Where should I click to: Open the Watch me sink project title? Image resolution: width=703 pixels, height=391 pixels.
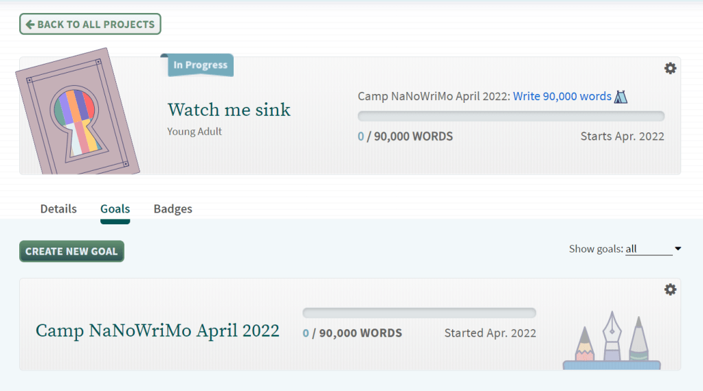[x=229, y=110]
